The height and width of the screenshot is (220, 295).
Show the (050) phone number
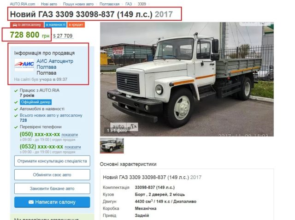point(70,135)
